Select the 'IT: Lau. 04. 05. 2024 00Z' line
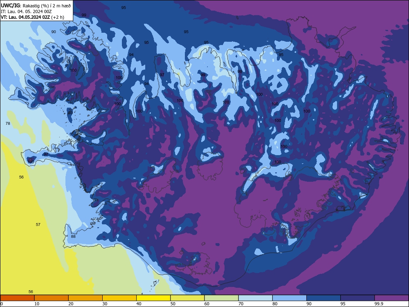This screenshot has width=409, height=307. (26, 11)
